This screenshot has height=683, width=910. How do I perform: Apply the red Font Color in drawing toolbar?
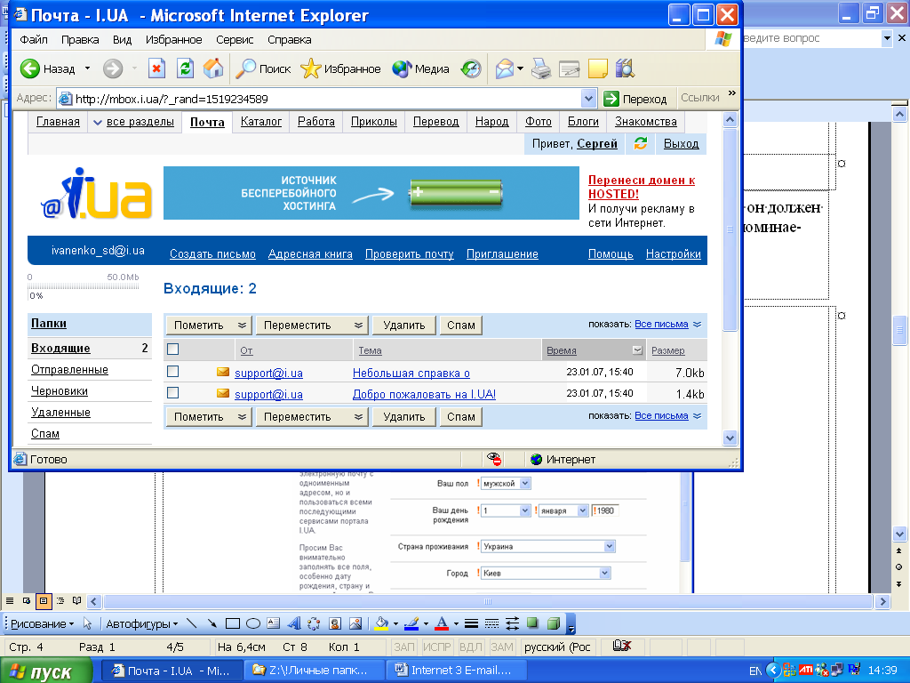click(442, 623)
